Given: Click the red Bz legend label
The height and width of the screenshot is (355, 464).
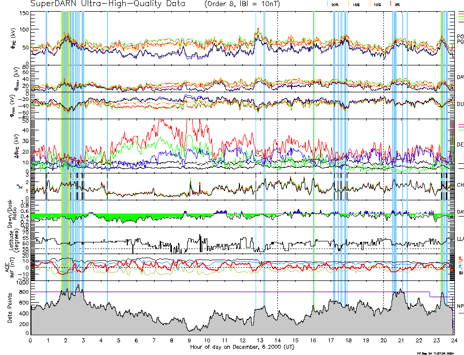Looking at the screenshot, I should coord(460,258).
